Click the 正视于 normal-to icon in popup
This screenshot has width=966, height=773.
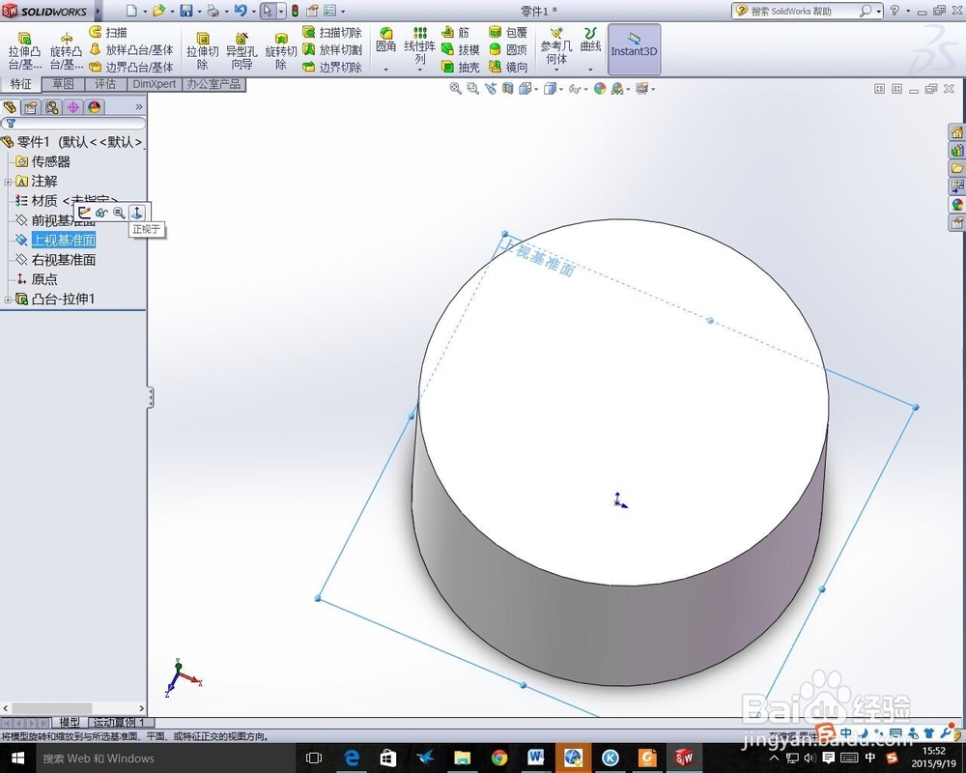click(137, 213)
